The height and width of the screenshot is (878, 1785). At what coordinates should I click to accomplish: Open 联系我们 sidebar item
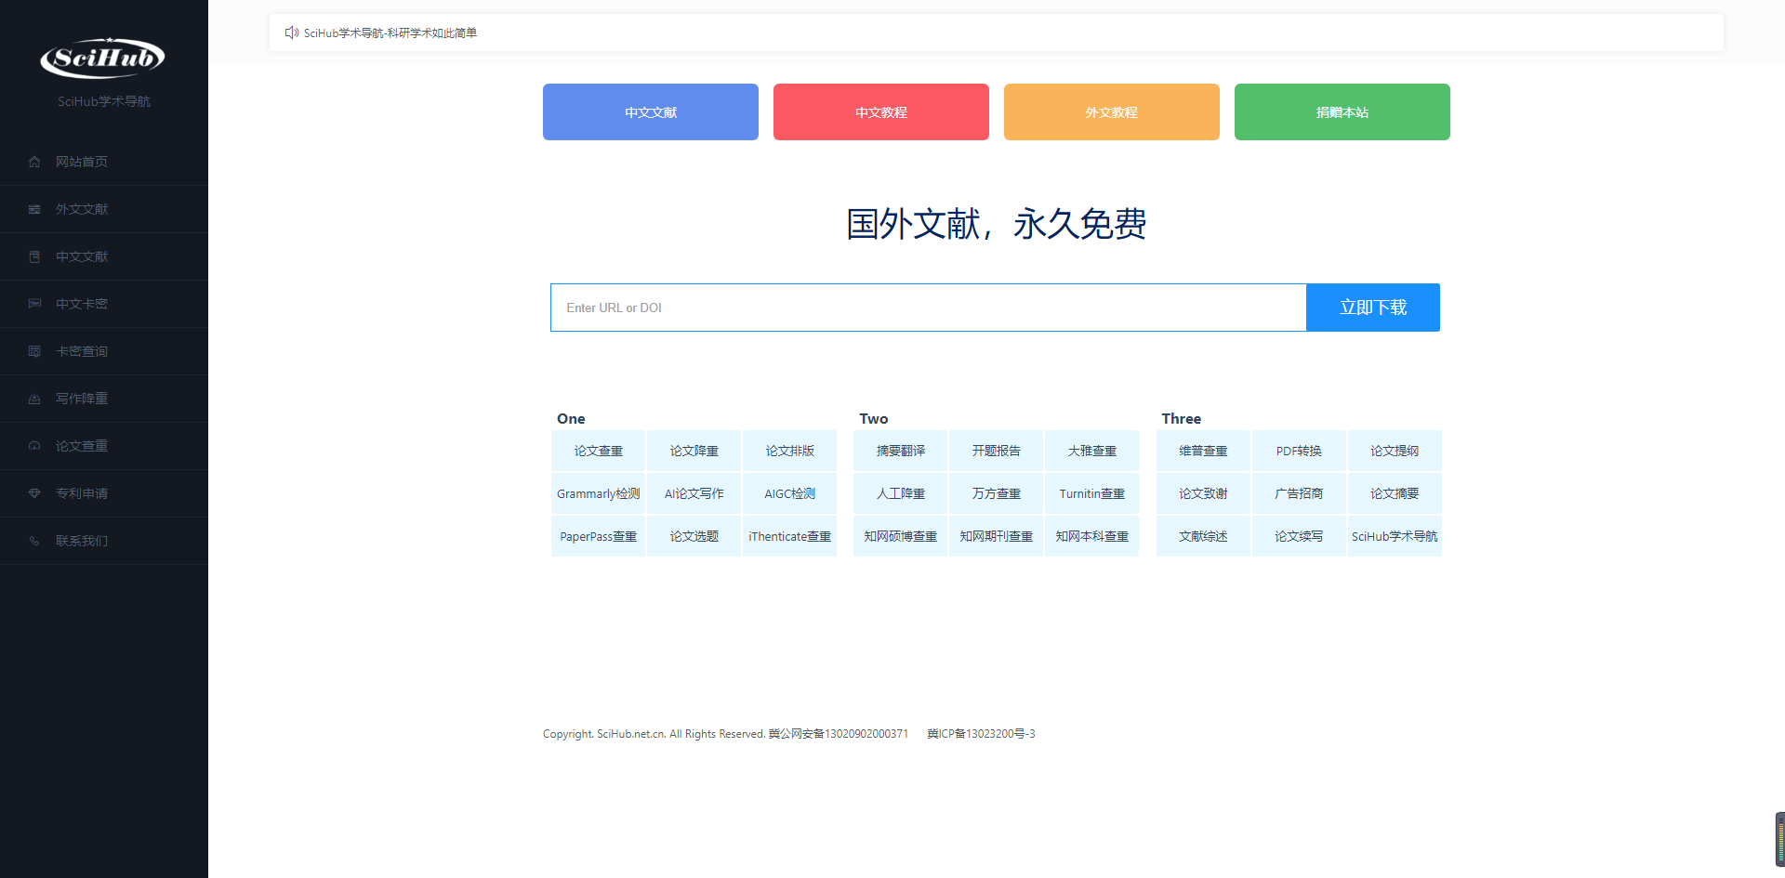tap(104, 541)
